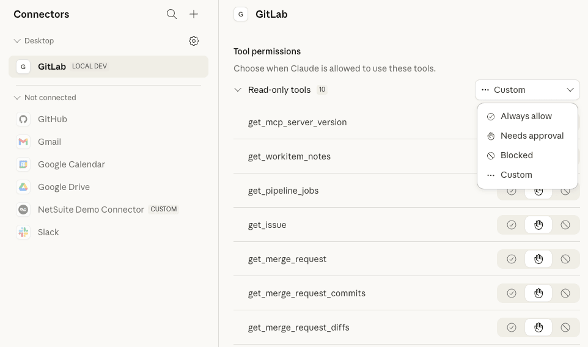Collapse the Desktop connectors group

(17, 41)
